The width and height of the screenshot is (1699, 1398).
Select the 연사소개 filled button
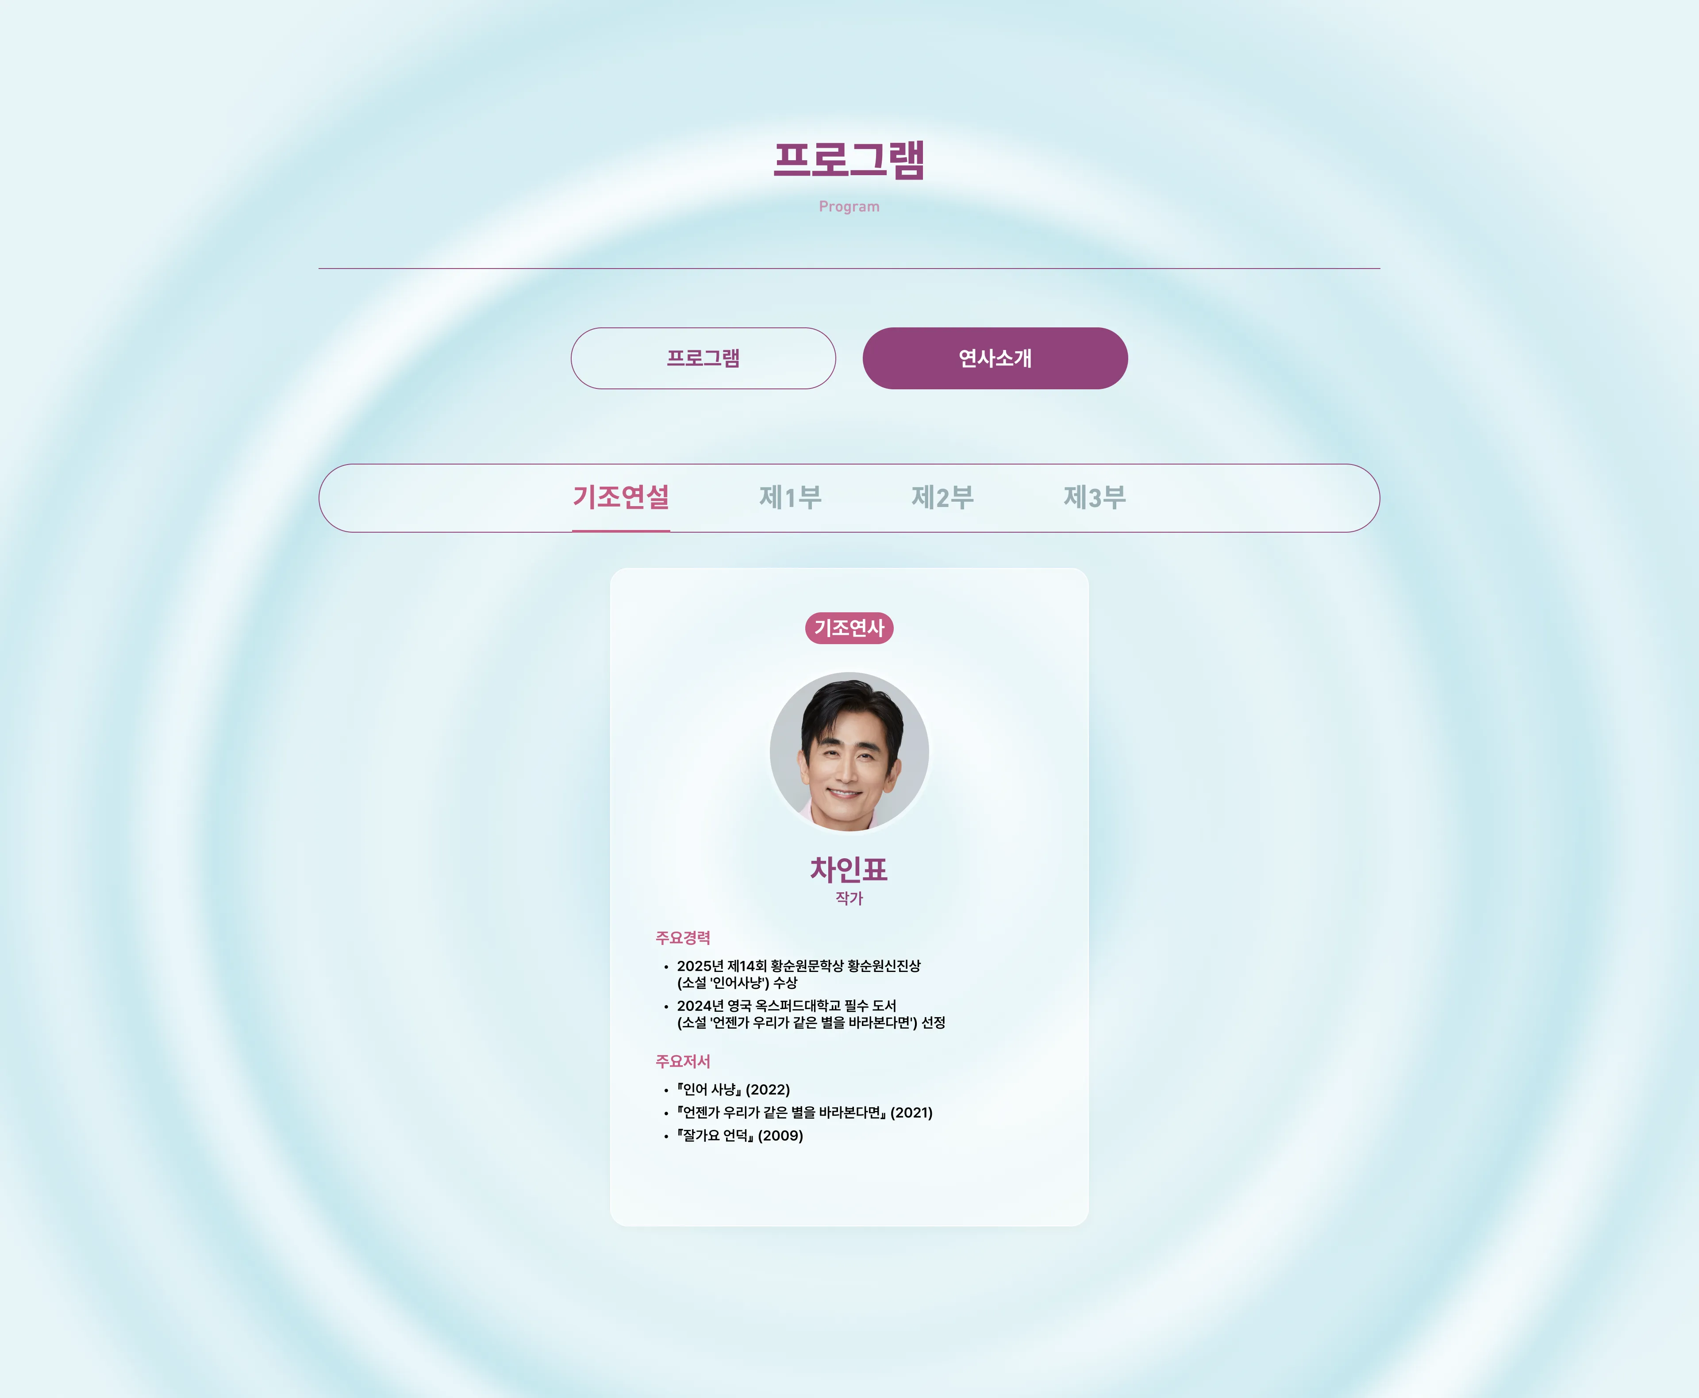click(x=995, y=358)
